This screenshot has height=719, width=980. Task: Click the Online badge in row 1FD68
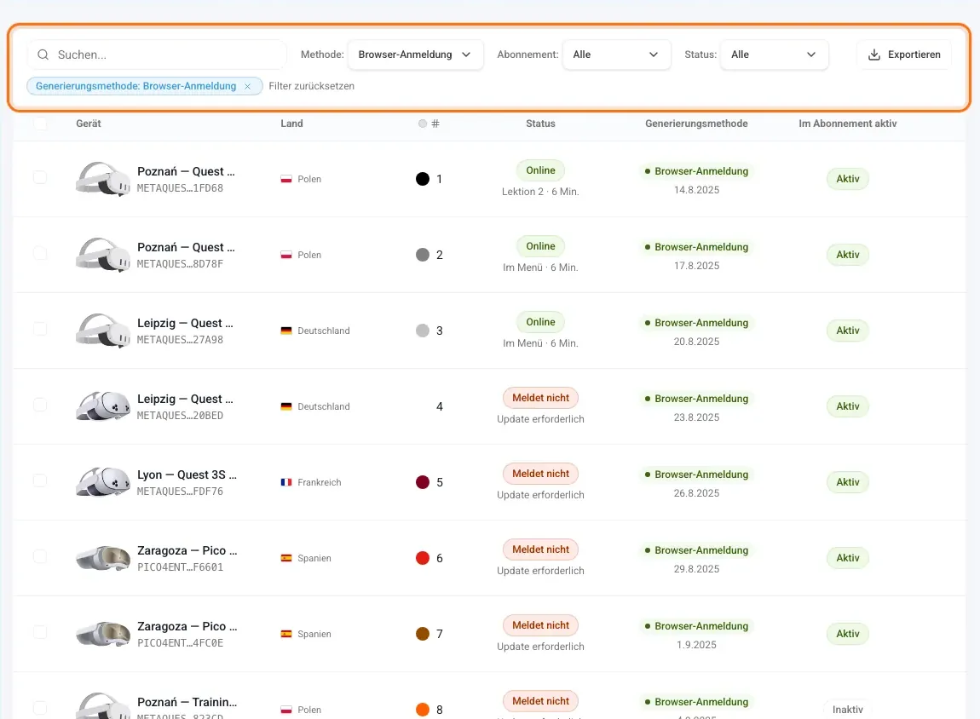point(540,170)
